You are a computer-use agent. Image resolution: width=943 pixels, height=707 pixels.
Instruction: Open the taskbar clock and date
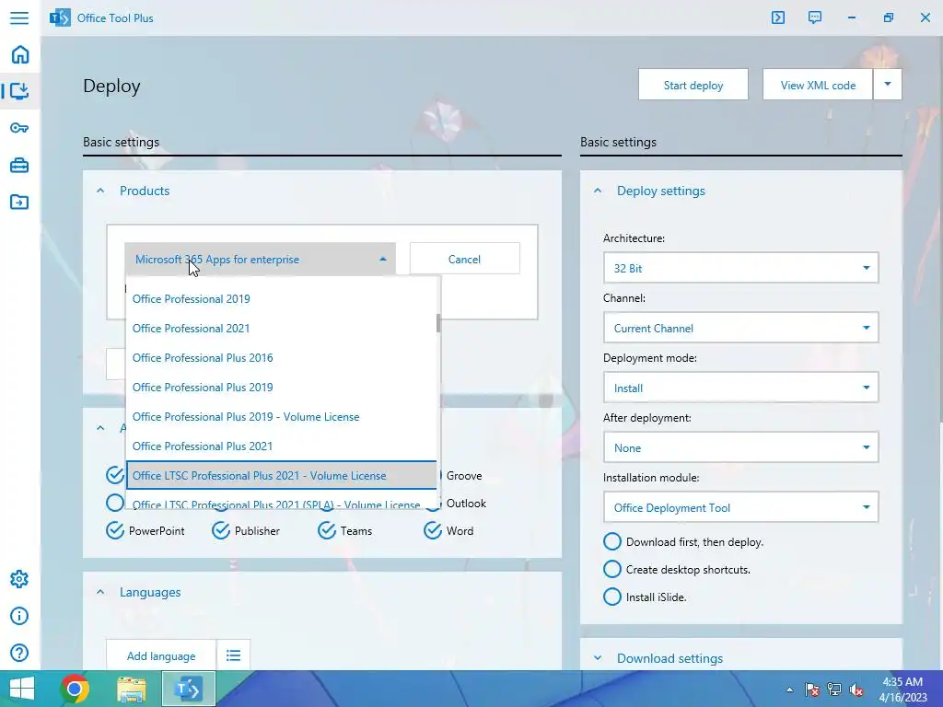(x=902, y=690)
